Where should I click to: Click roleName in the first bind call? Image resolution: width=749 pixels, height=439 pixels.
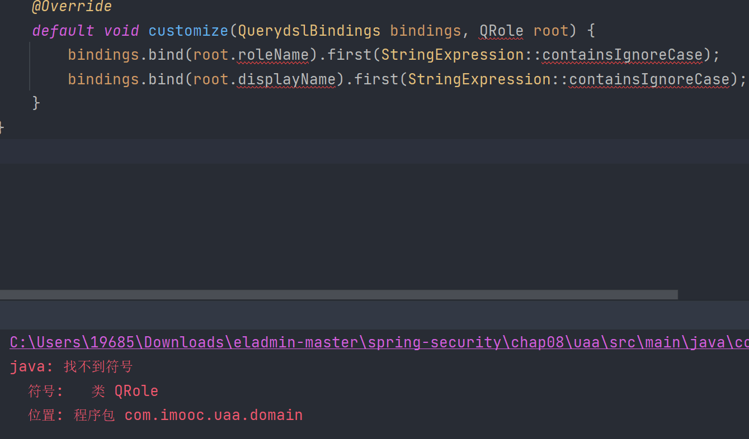(274, 55)
